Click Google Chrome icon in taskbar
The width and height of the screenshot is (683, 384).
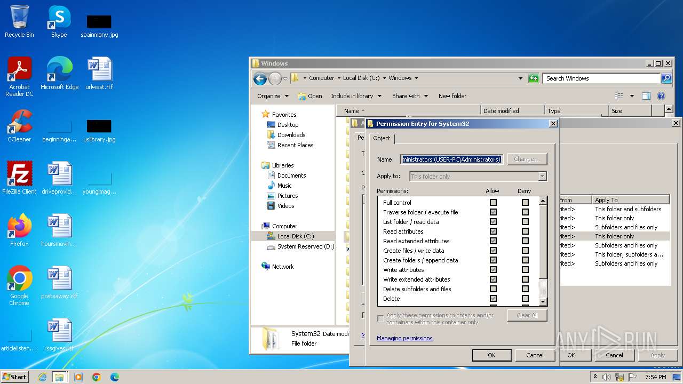pos(97,377)
